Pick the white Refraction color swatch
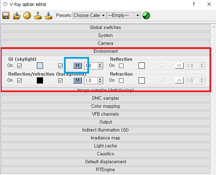This screenshot has width=216, height=175. click(142, 80)
